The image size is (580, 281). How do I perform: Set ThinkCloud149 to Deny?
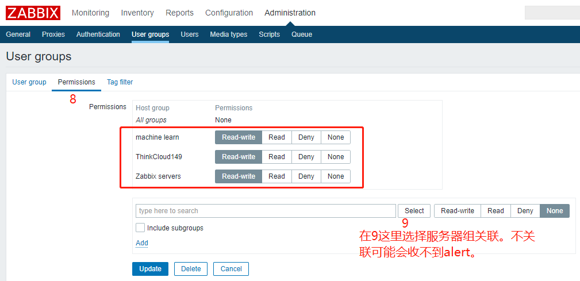tap(306, 157)
